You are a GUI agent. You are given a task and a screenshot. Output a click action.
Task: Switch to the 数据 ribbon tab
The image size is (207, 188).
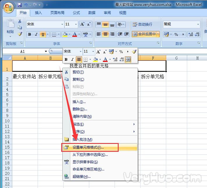[92, 13]
